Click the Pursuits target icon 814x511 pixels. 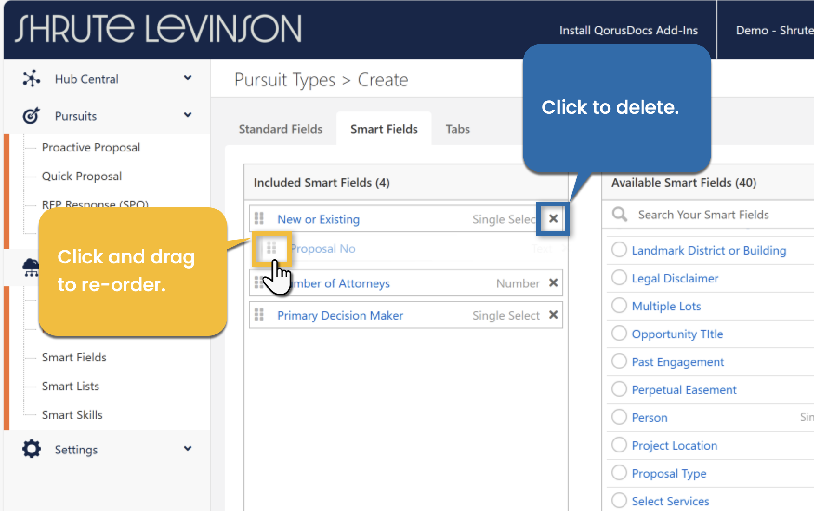click(x=31, y=116)
